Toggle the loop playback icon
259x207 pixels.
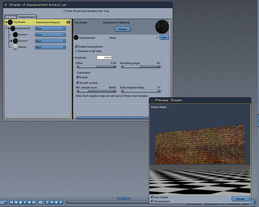point(41,202)
